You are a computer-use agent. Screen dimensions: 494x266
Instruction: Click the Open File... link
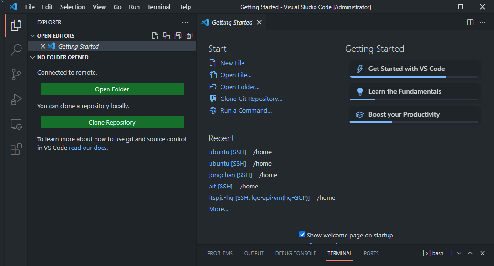236,75
